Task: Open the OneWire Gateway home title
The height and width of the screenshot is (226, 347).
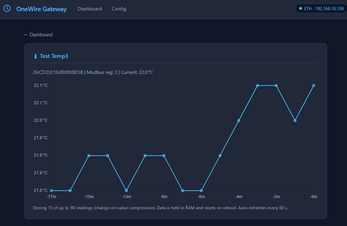Action: (41, 9)
